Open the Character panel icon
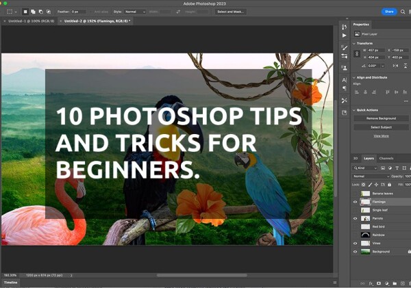Viewport: 411px width, 288px height. click(x=344, y=80)
